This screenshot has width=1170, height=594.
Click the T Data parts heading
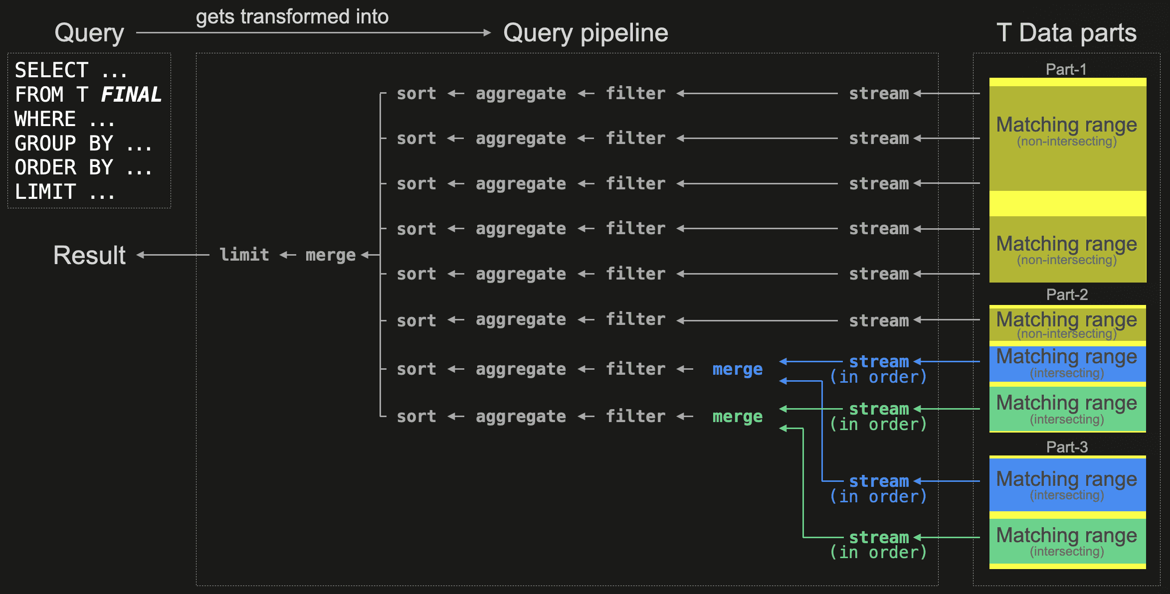(1066, 33)
